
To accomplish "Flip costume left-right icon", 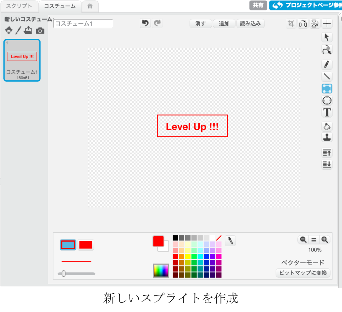I will pos(303,23).
